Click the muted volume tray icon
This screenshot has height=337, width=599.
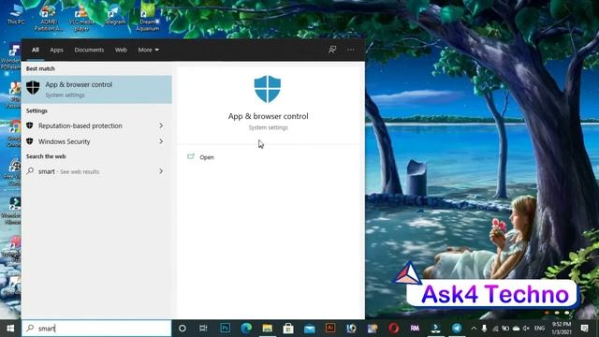point(526,329)
